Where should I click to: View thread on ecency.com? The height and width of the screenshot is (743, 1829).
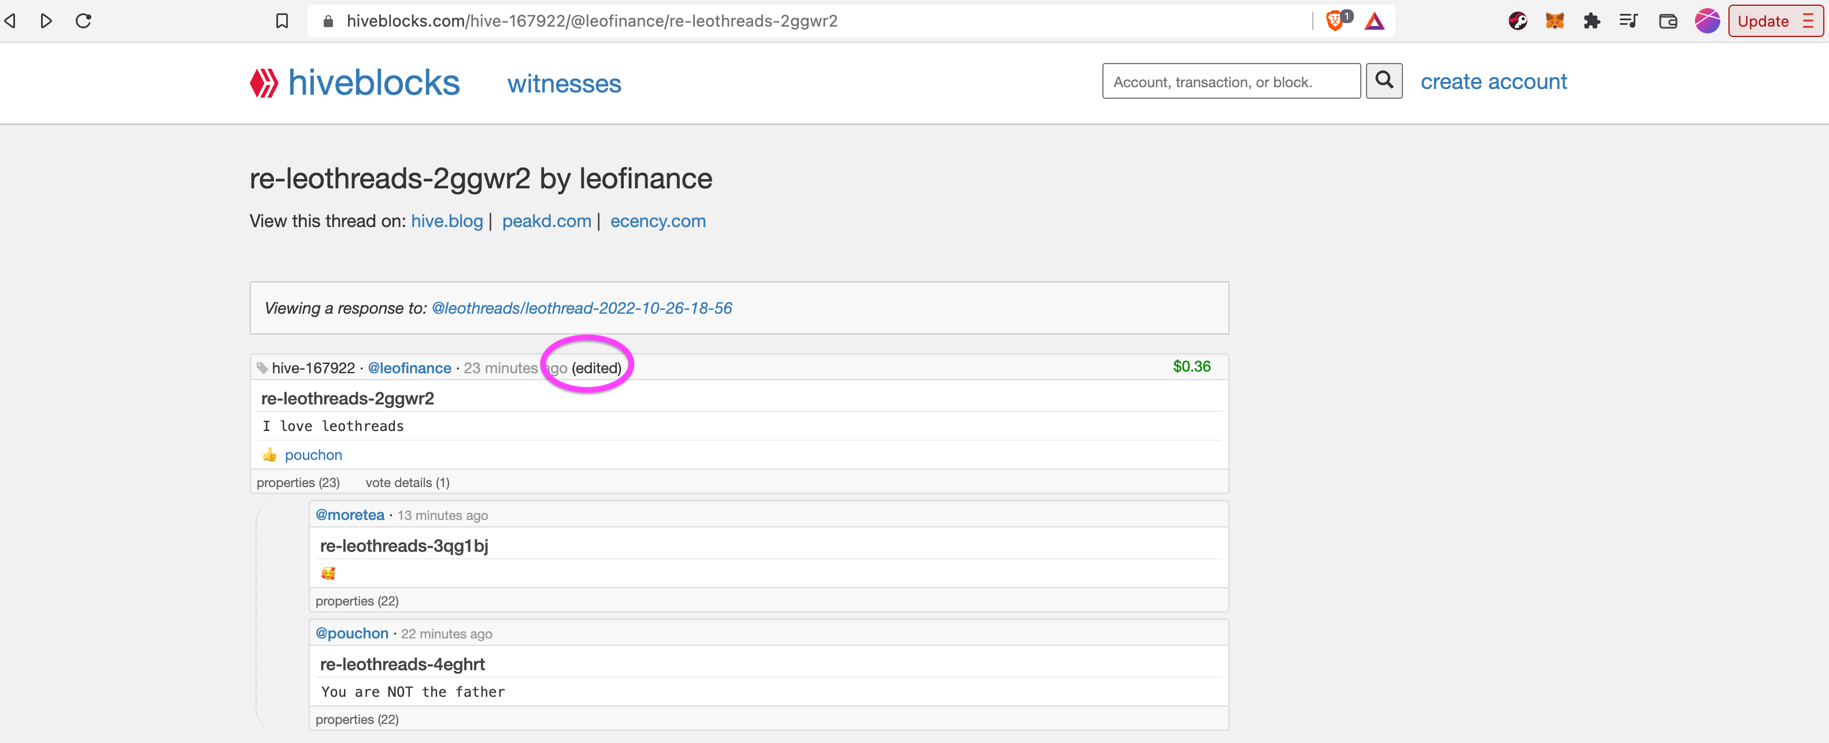point(657,221)
